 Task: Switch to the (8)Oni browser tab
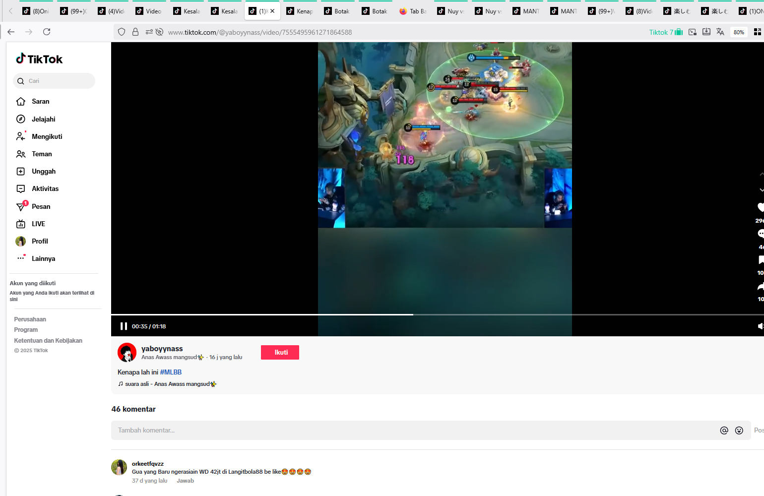pyautogui.click(x=36, y=11)
